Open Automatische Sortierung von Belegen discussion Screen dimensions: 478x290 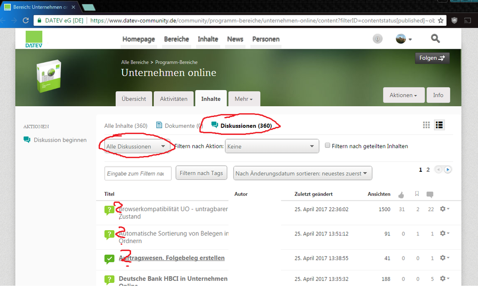174,237
